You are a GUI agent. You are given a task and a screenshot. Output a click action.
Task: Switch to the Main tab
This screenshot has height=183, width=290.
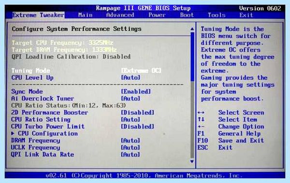pos(85,15)
